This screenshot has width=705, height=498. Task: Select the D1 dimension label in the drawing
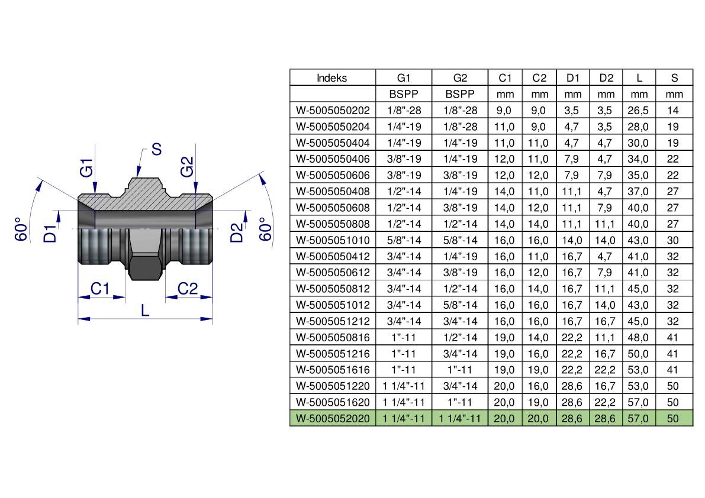(x=51, y=233)
